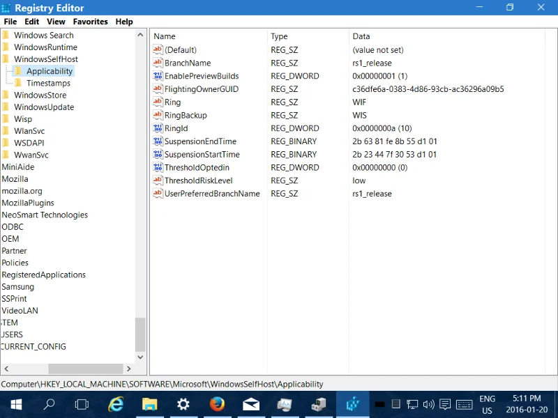Launch Internet Explorer from taskbar
Viewport: 558px width, 418px height.
(116, 404)
